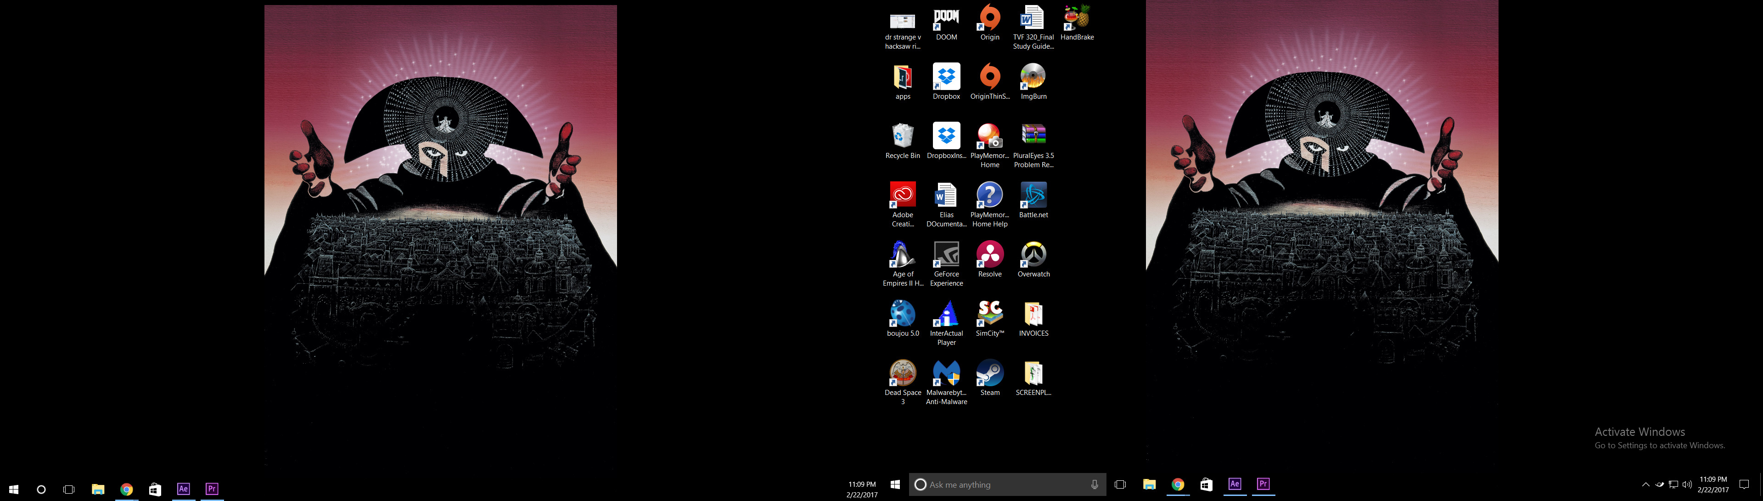
Task: Switch to Premiere Pro on right taskbar
Action: click(1263, 484)
